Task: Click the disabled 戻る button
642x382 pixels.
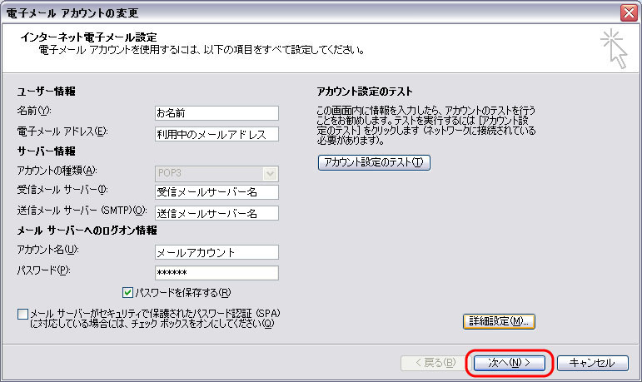Action: point(435,363)
